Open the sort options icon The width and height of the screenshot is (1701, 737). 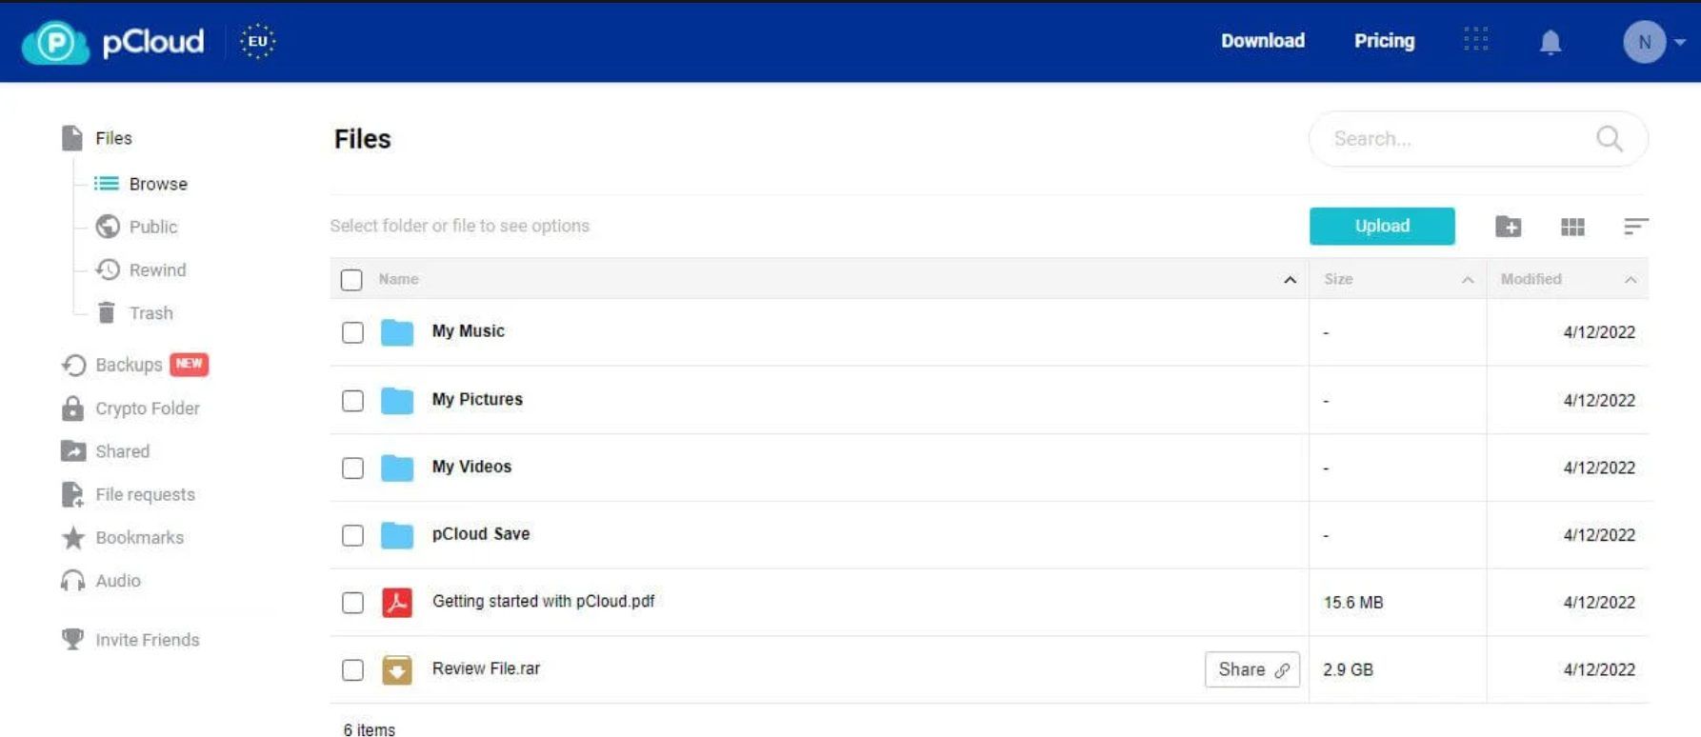(1635, 226)
